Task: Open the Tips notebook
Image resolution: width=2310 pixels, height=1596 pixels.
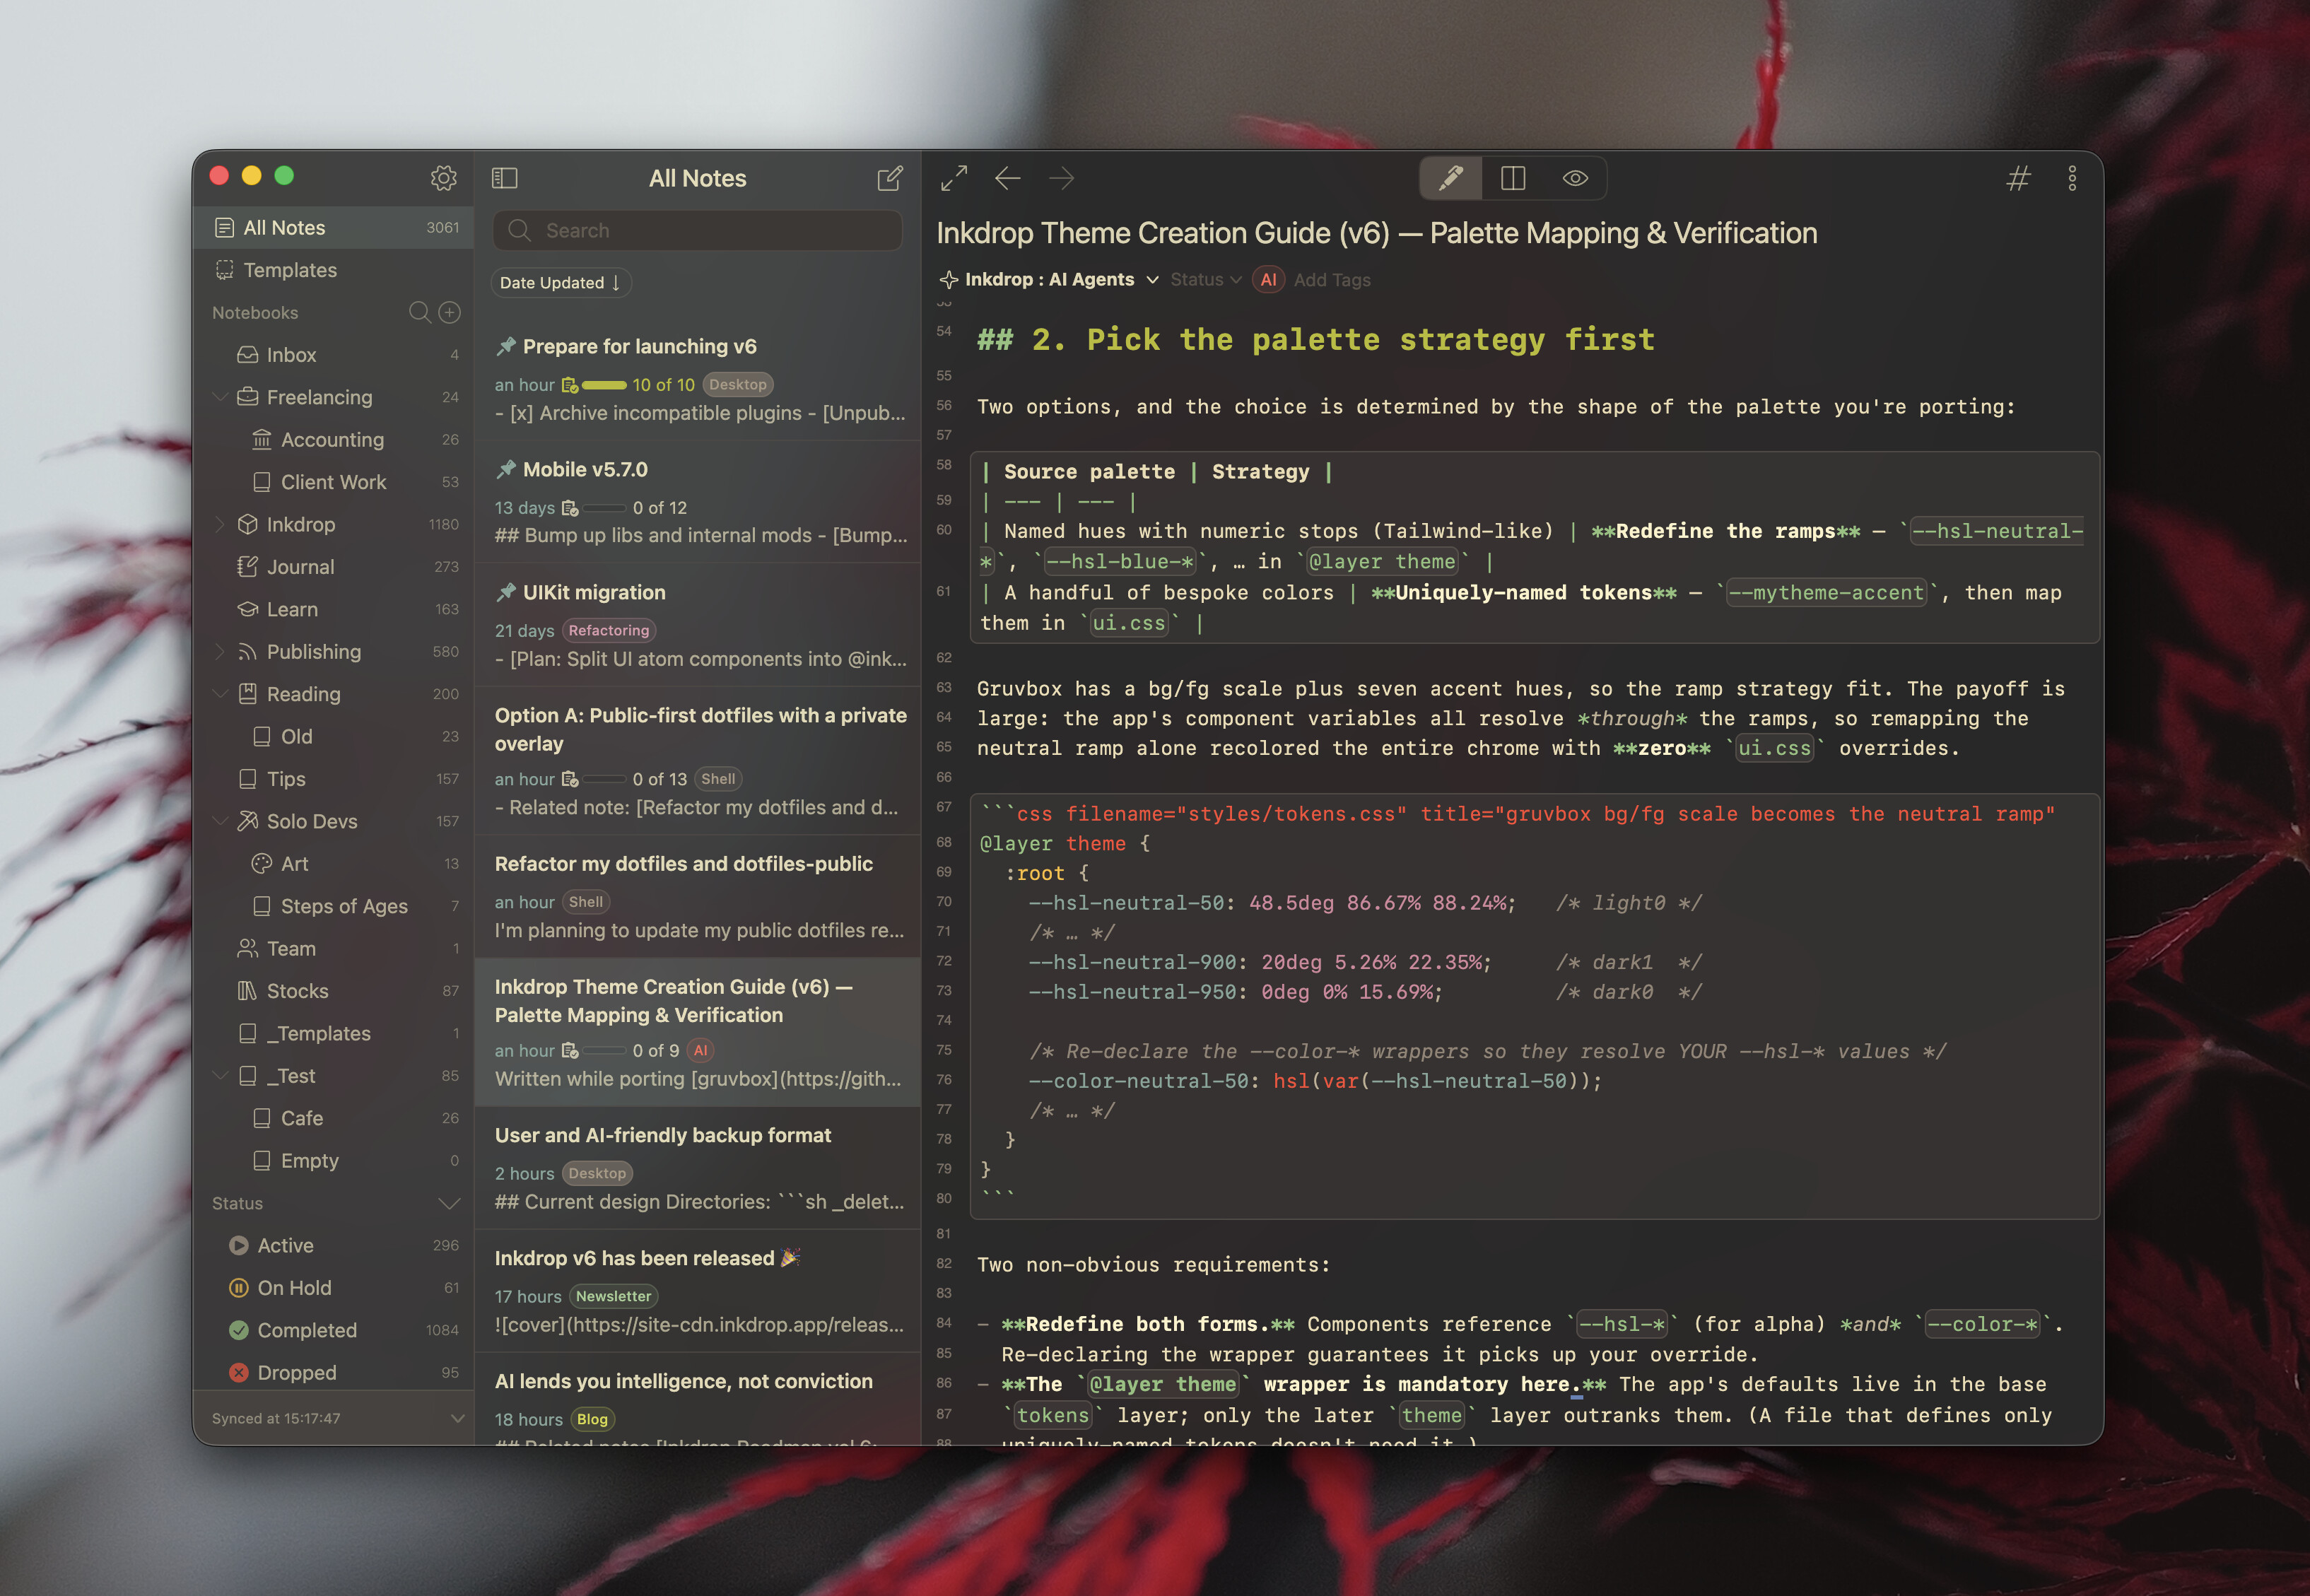Action: point(334,779)
